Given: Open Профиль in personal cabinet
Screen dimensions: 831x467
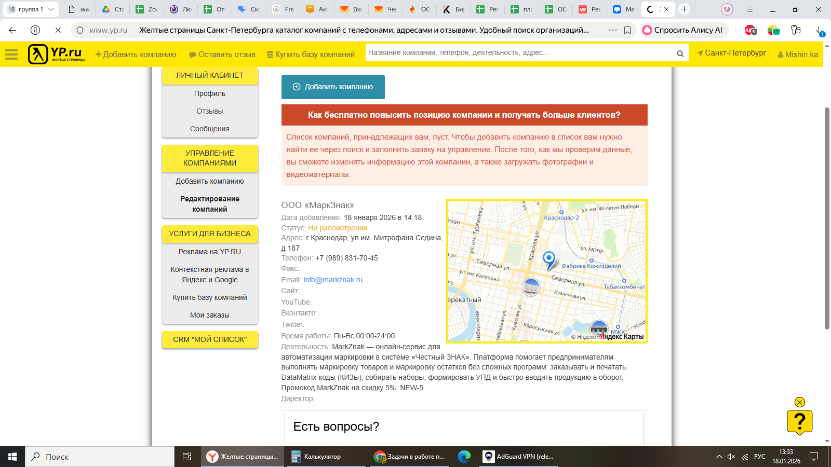Looking at the screenshot, I should tap(210, 93).
